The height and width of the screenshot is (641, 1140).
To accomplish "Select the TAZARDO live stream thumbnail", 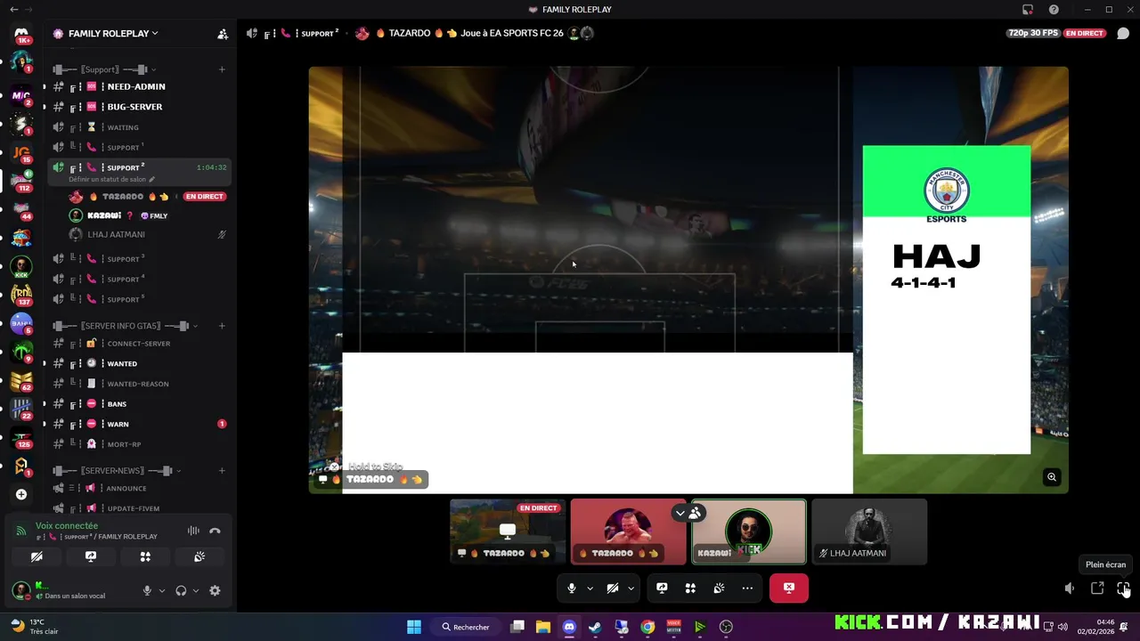I will click(508, 531).
